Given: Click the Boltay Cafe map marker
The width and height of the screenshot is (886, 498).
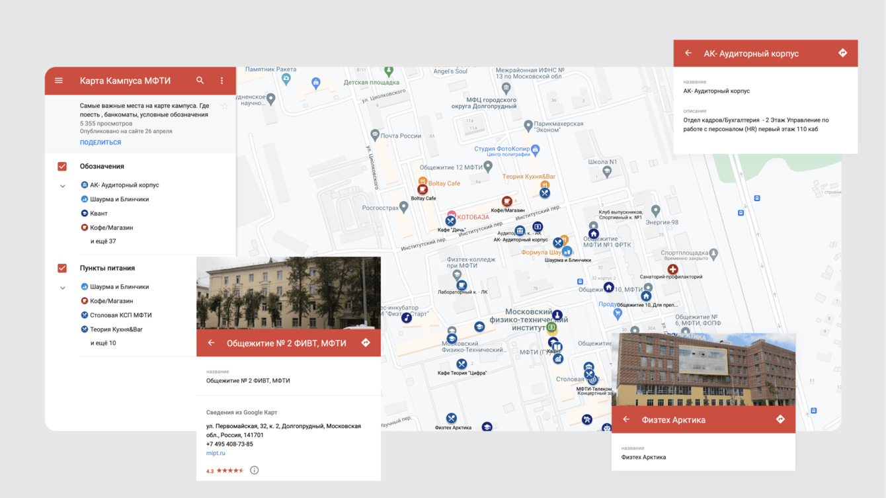Looking at the screenshot, I should coord(423,189).
